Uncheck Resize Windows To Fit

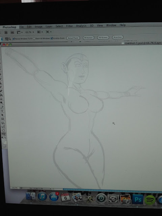[x=13, y=39]
